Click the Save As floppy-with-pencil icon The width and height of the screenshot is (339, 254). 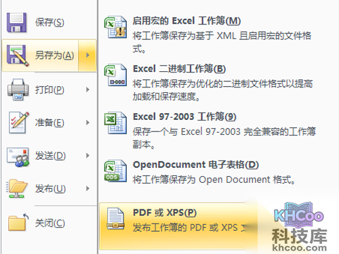point(18,56)
